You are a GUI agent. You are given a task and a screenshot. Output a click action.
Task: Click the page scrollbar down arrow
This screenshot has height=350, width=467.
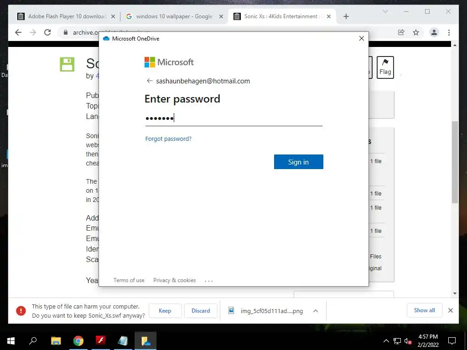455,293
